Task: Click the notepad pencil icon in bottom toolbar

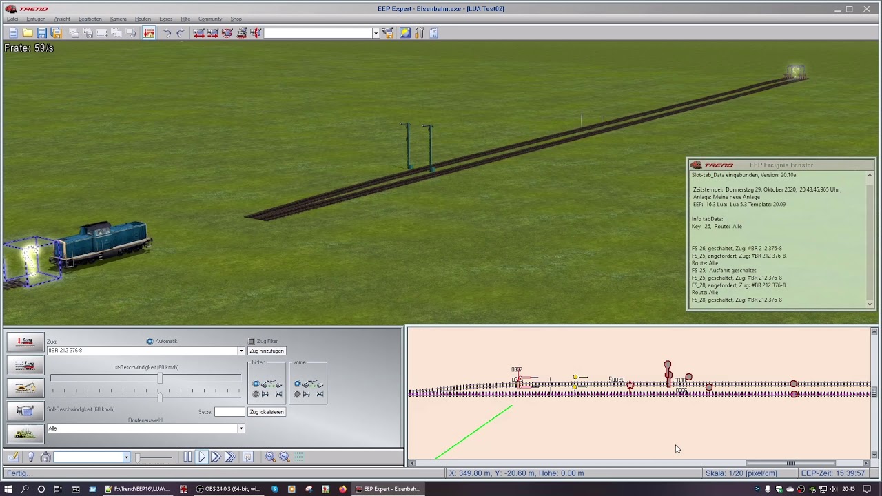Action: tap(13, 457)
